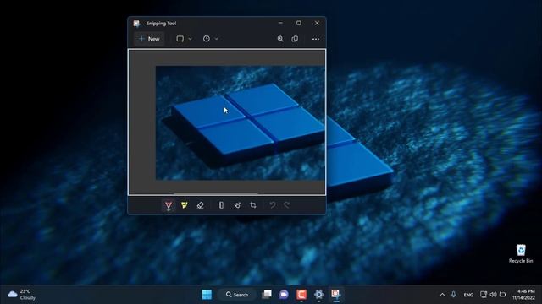Toggle touch writing icon
This screenshot has width=542, height=304.
[237, 205]
